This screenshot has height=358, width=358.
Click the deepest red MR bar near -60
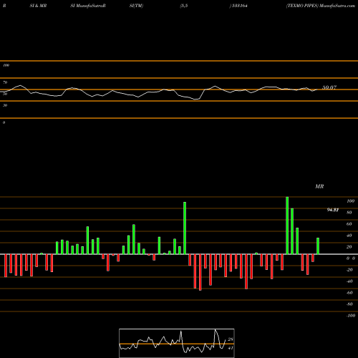point(200,272)
